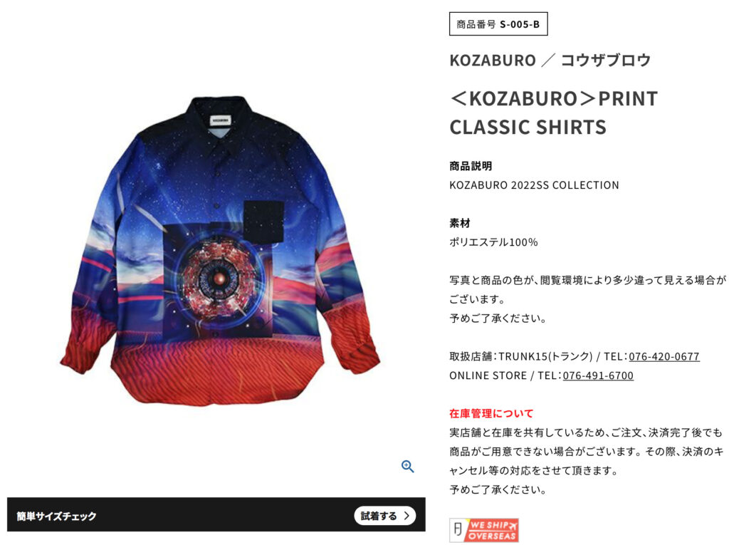
Task: Click the circular eye graphic on the shirt
Action: (x=219, y=279)
